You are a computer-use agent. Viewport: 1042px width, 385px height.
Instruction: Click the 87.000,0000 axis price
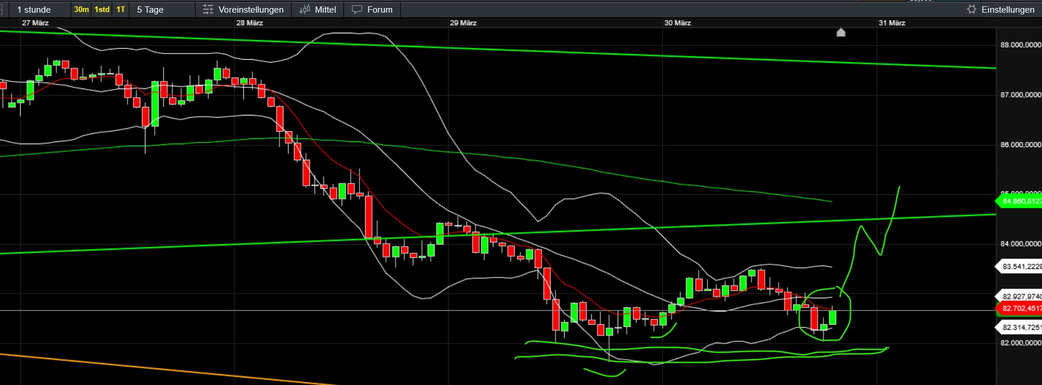[1021, 95]
